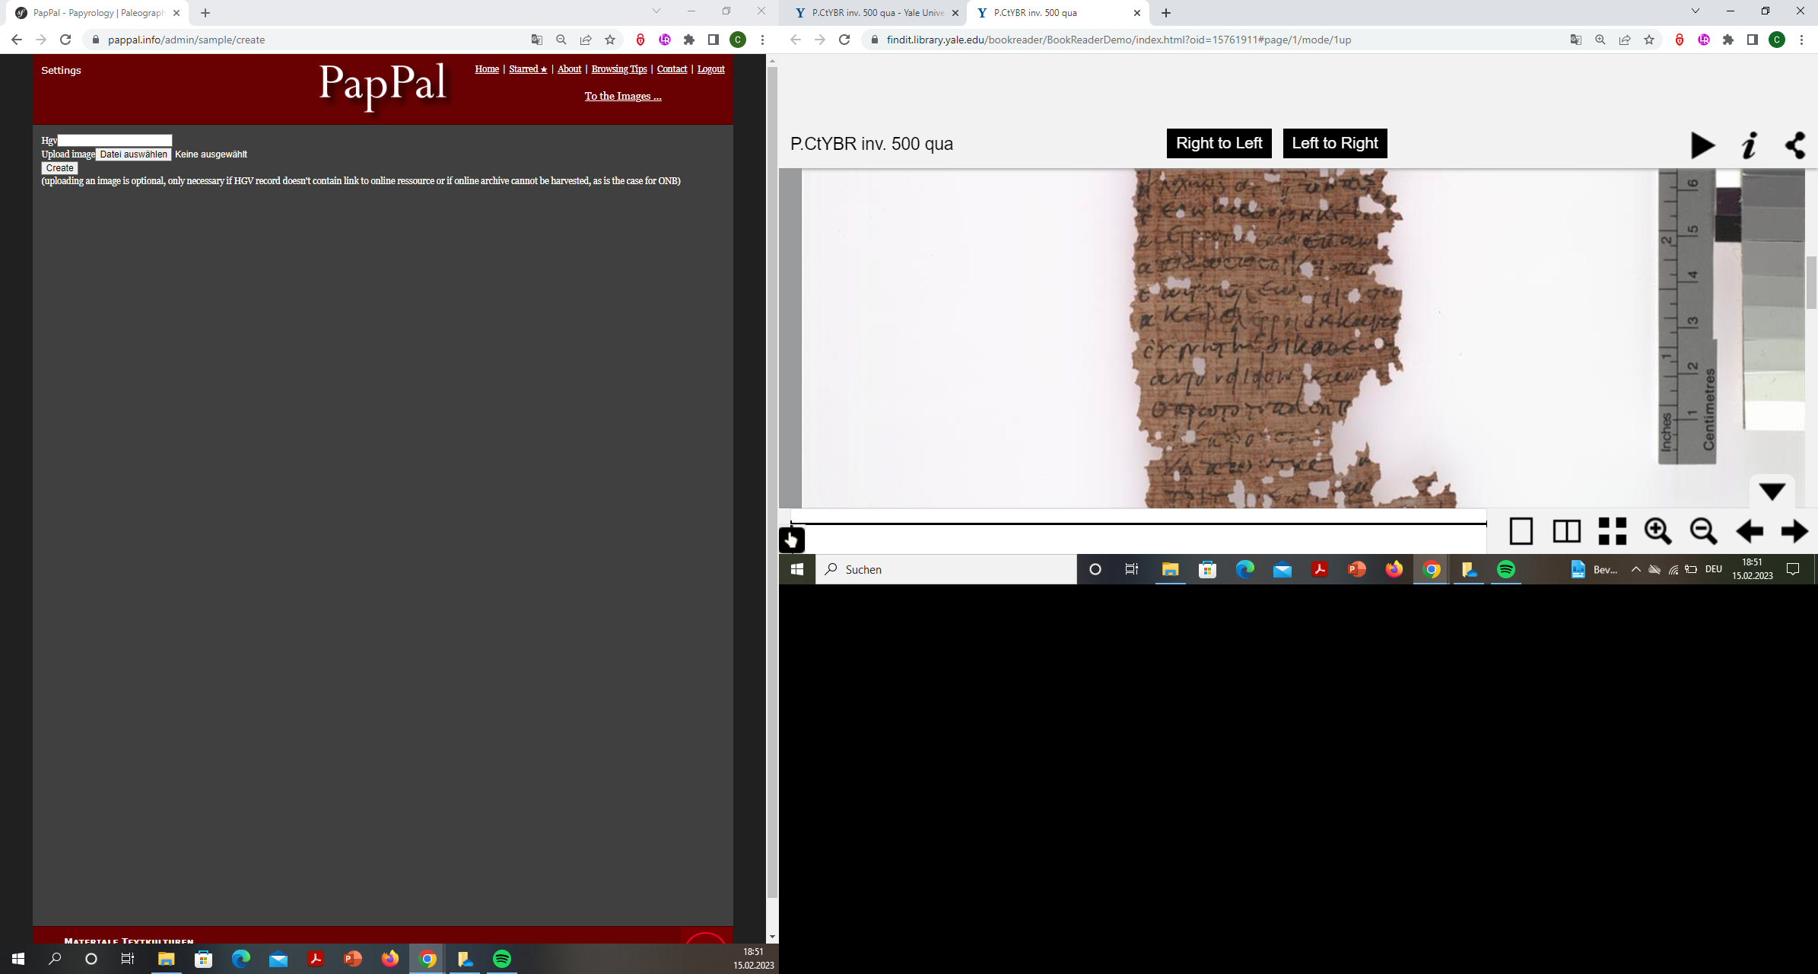Click Datei auswählen file upload button
The height and width of the screenshot is (974, 1818).
[x=133, y=154]
